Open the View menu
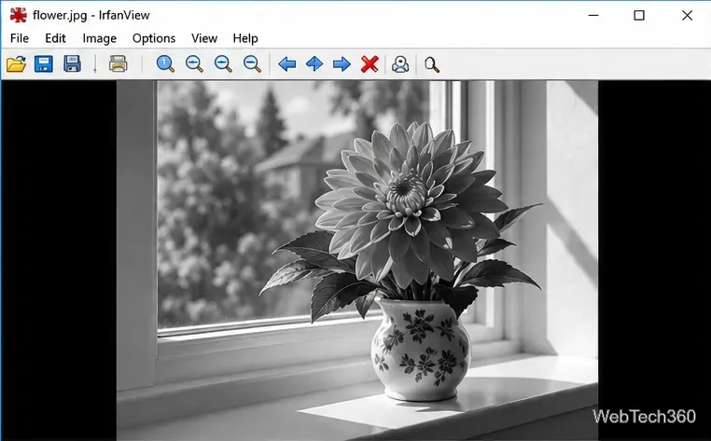This screenshot has height=441, width=711. (204, 38)
